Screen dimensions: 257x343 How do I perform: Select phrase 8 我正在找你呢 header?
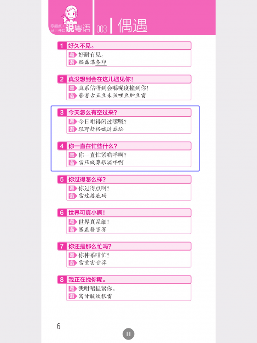124,280
